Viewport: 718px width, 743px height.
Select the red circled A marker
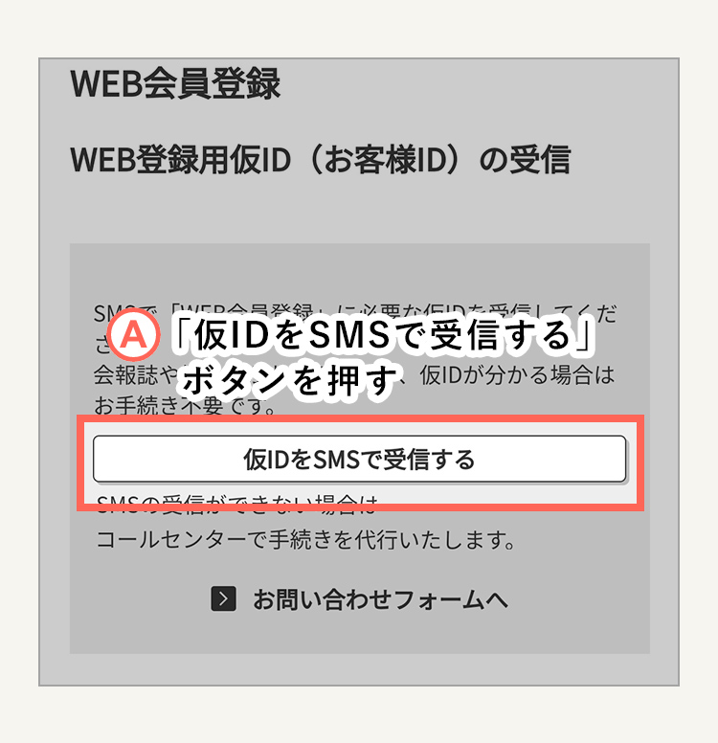tap(134, 334)
